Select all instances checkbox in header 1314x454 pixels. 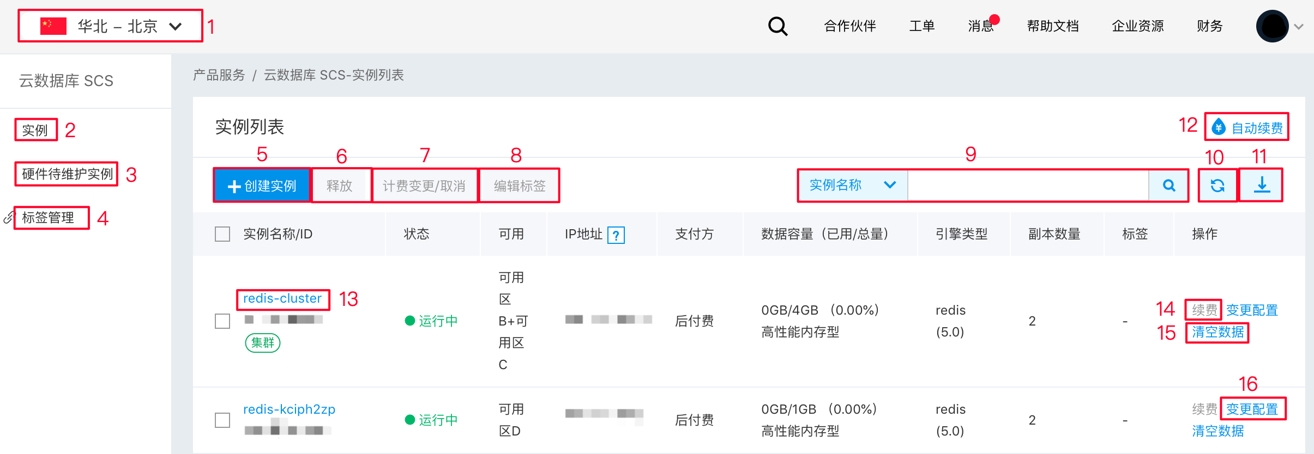click(222, 234)
